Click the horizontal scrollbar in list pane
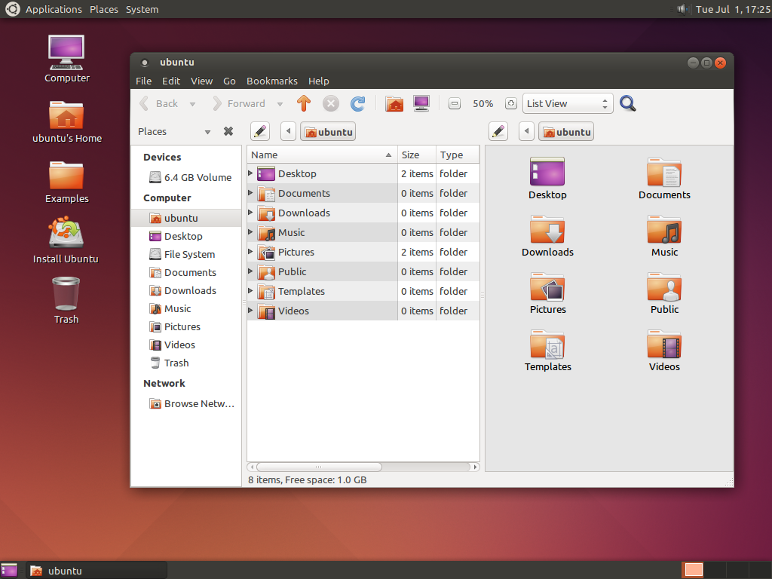 318,467
